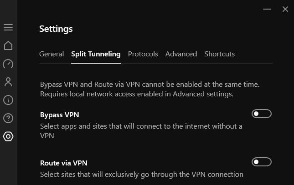Viewport: 294px width, 185px height.
Task: Turn on the Route via VPN switch
Action: click(x=262, y=162)
